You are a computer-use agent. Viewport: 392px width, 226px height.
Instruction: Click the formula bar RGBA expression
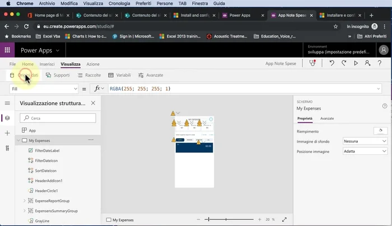[x=140, y=88]
